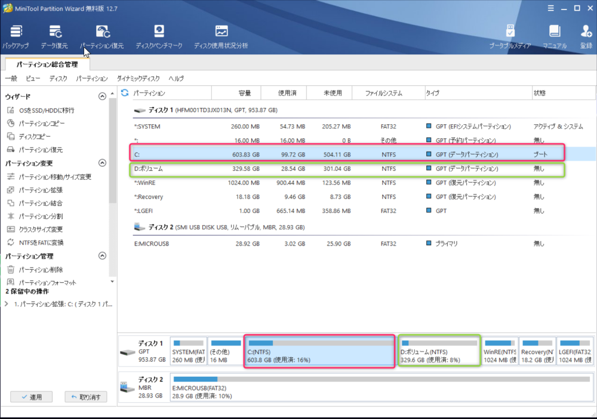Select the (その他) 16 MB block in the disk map
This screenshot has height=419, width=597.
[x=226, y=351]
